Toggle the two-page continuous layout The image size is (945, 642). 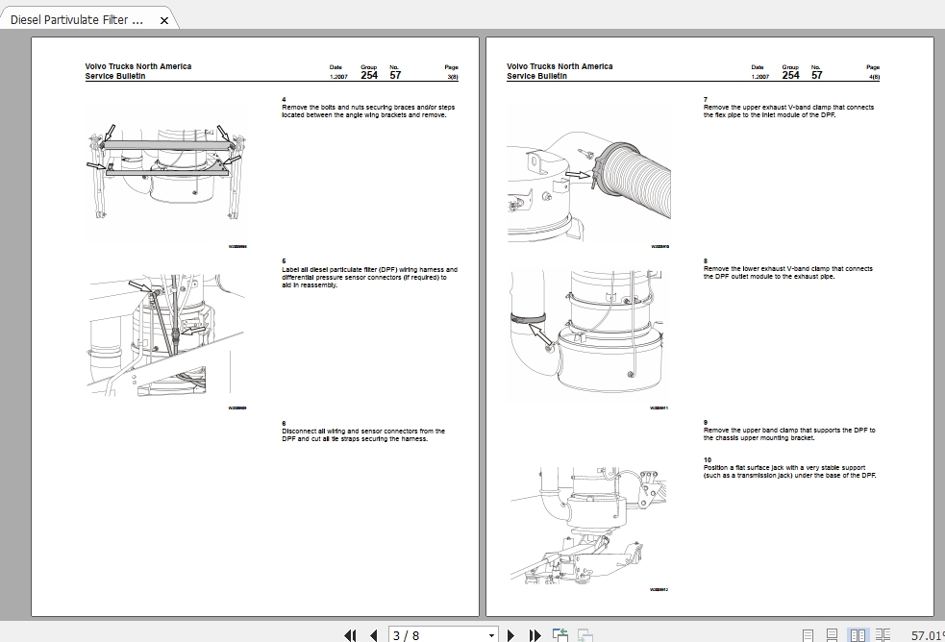click(882, 633)
